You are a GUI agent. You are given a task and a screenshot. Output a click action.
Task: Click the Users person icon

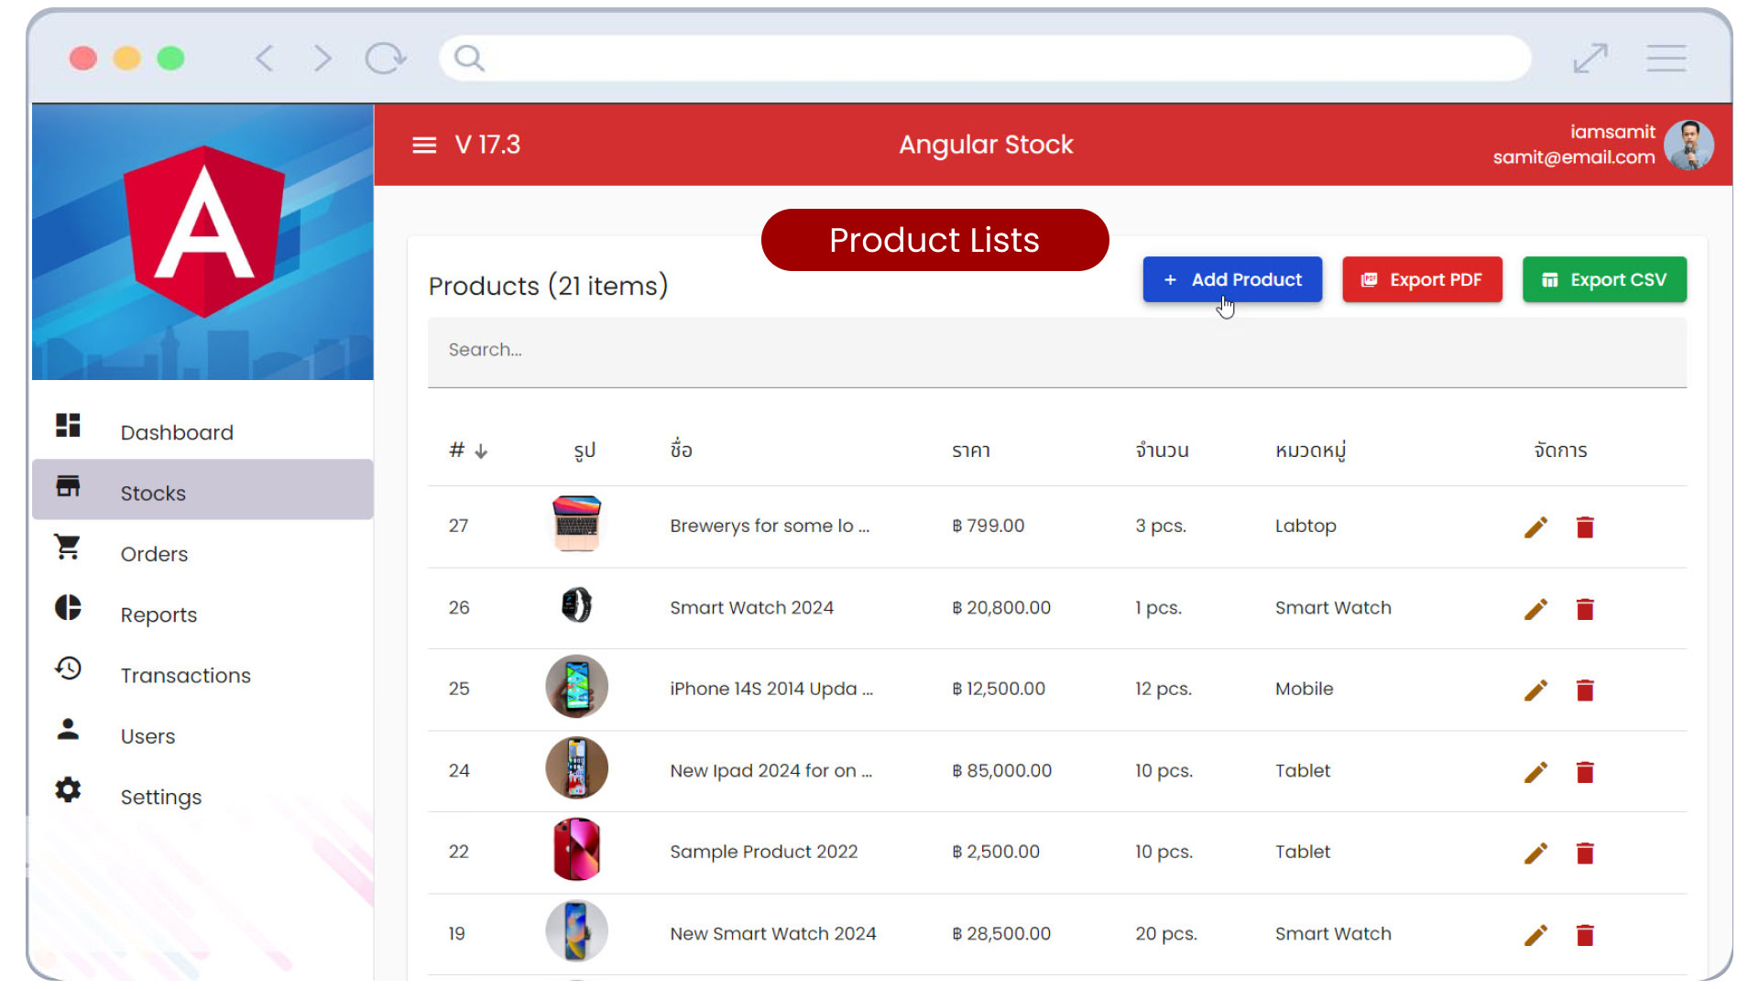point(68,729)
